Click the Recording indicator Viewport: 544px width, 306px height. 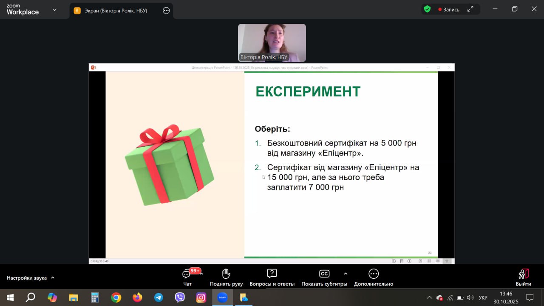pos(449,9)
